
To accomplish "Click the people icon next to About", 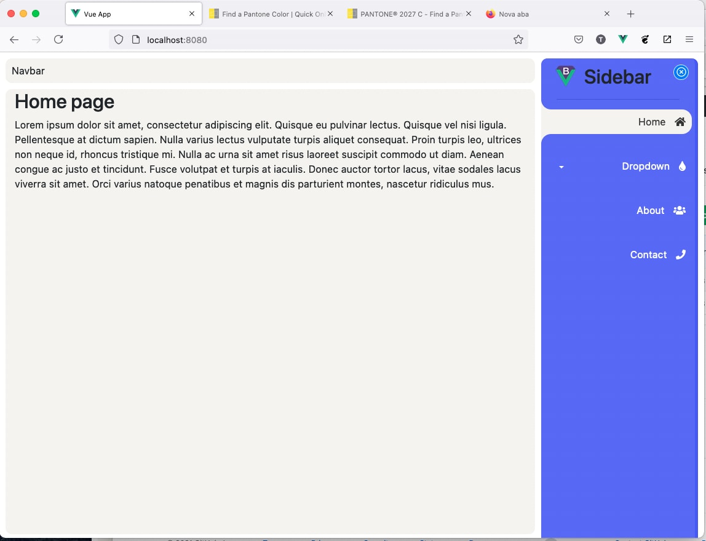I will click(x=679, y=210).
